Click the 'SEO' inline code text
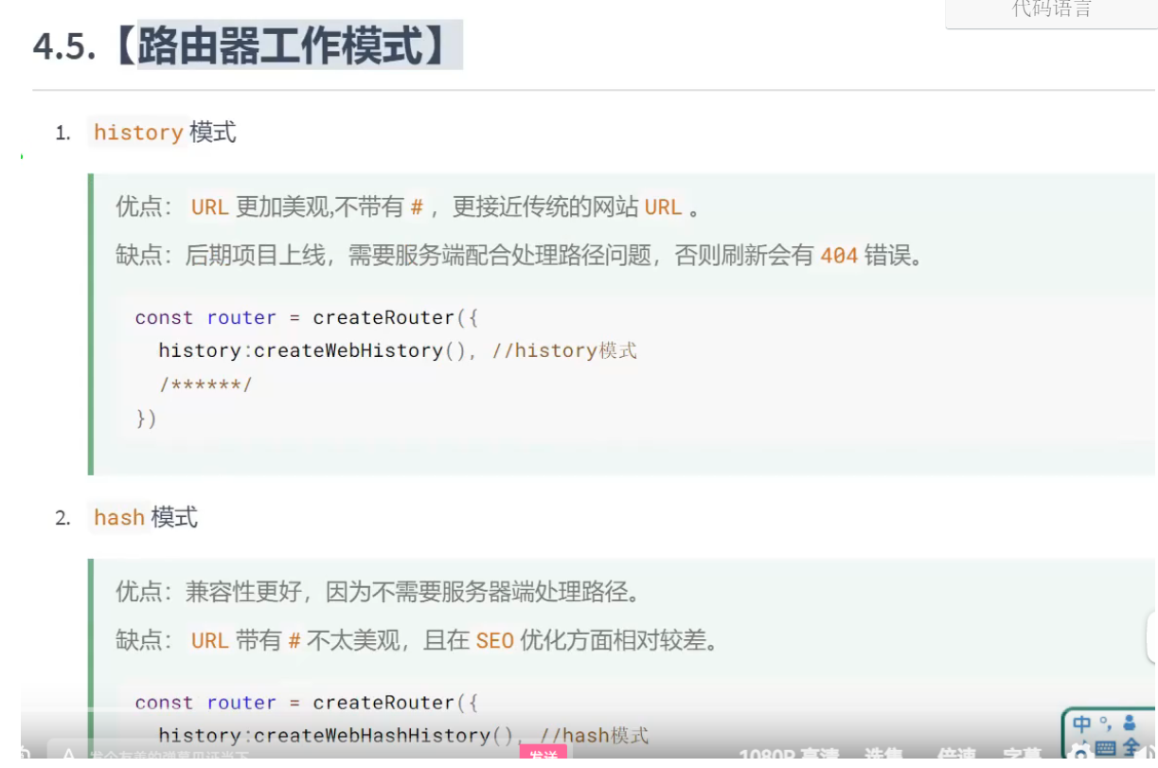Screen dimensions: 1158x768 (x=494, y=641)
